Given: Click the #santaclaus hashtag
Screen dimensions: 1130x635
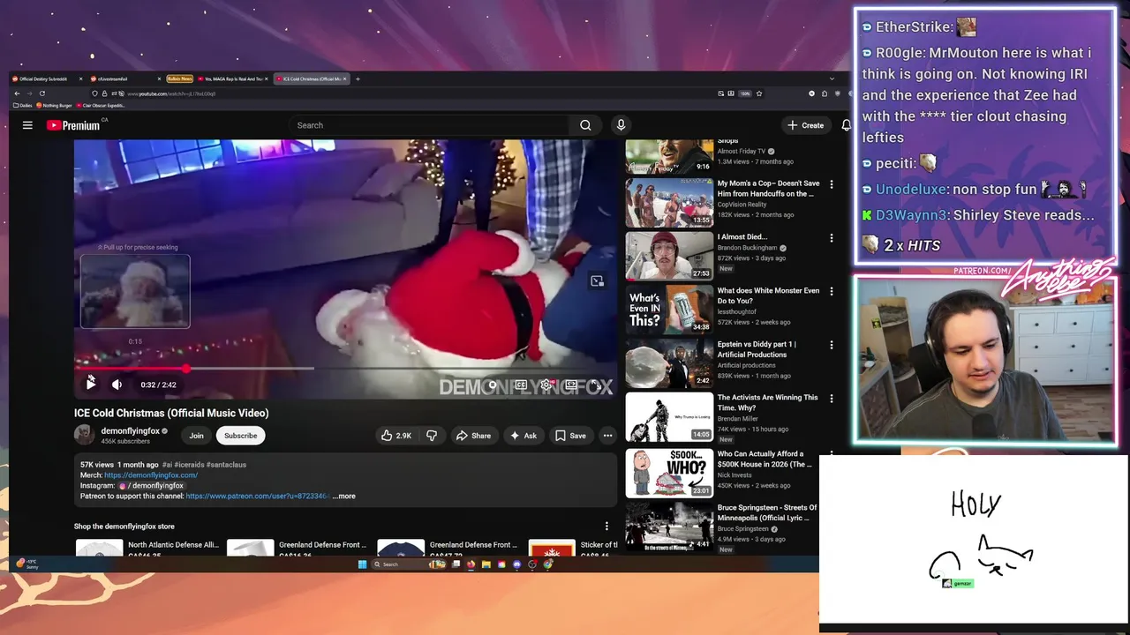Looking at the screenshot, I should (x=226, y=465).
